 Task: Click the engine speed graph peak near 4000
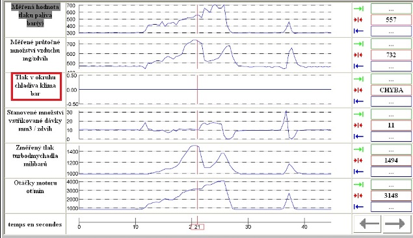(222, 181)
